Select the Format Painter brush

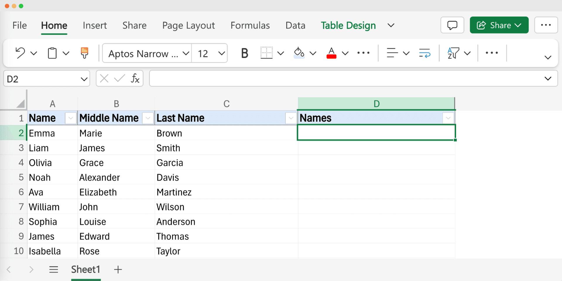[84, 53]
